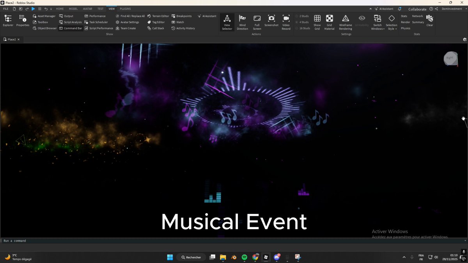Viewport: 468px width, 263px height.
Task: Select the 2 Studs grid option
Action: [x=302, y=16]
